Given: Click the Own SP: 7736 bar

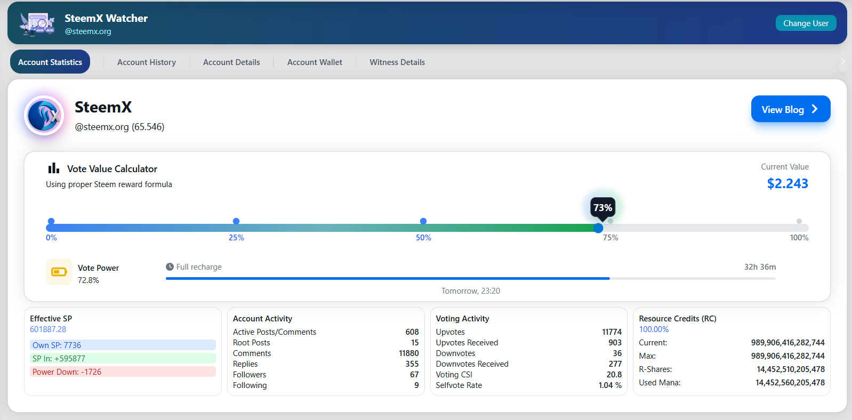Looking at the screenshot, I should coord(123,345).
